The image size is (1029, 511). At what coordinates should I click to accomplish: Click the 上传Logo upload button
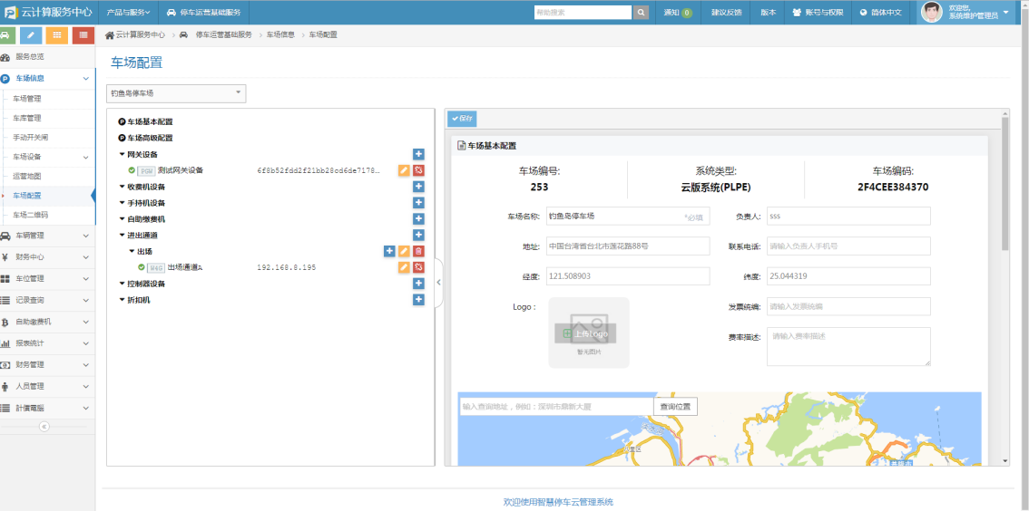pos(585,333)
